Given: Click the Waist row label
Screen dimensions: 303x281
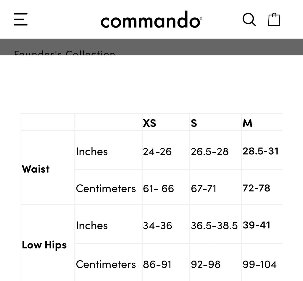Looking at the screenshot, I should coord(36,169).
